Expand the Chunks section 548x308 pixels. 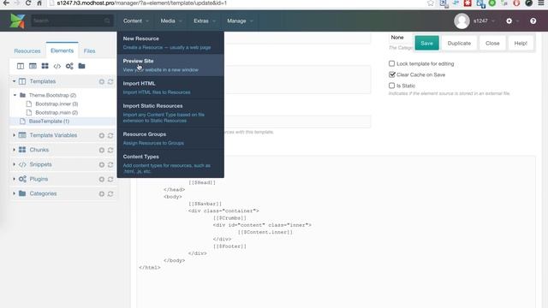point(14,150)
